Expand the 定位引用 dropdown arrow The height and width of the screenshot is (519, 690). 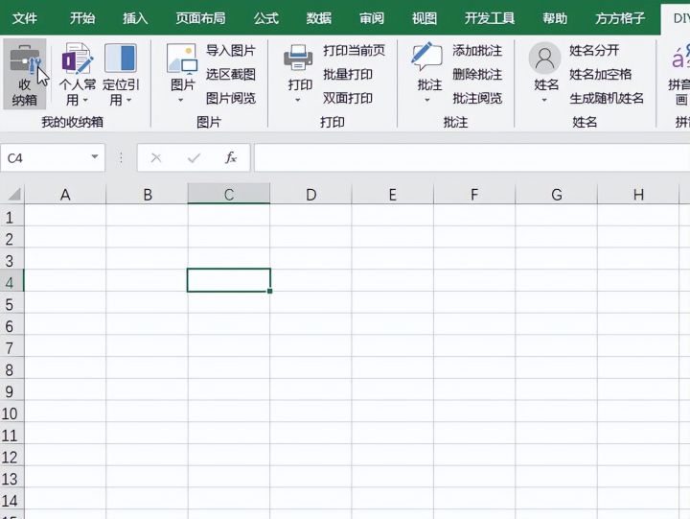coord(129,101)
